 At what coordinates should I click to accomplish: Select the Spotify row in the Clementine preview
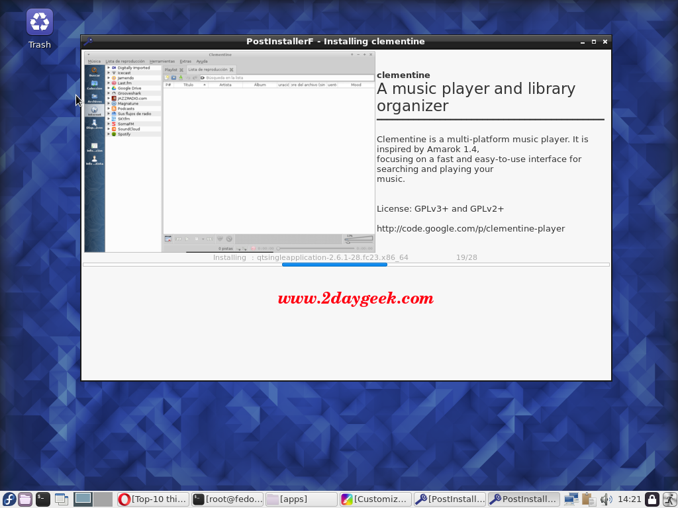coord(134,134)
